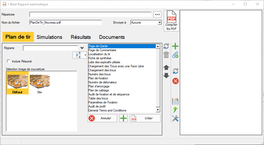Open the Envoyer à dropdown
This screenshot has height=145, width=264.
[x=160, y=23]
